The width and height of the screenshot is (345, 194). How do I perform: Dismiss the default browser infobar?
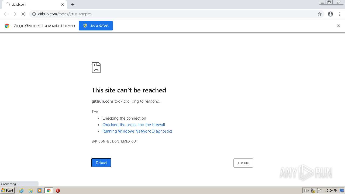339,26
